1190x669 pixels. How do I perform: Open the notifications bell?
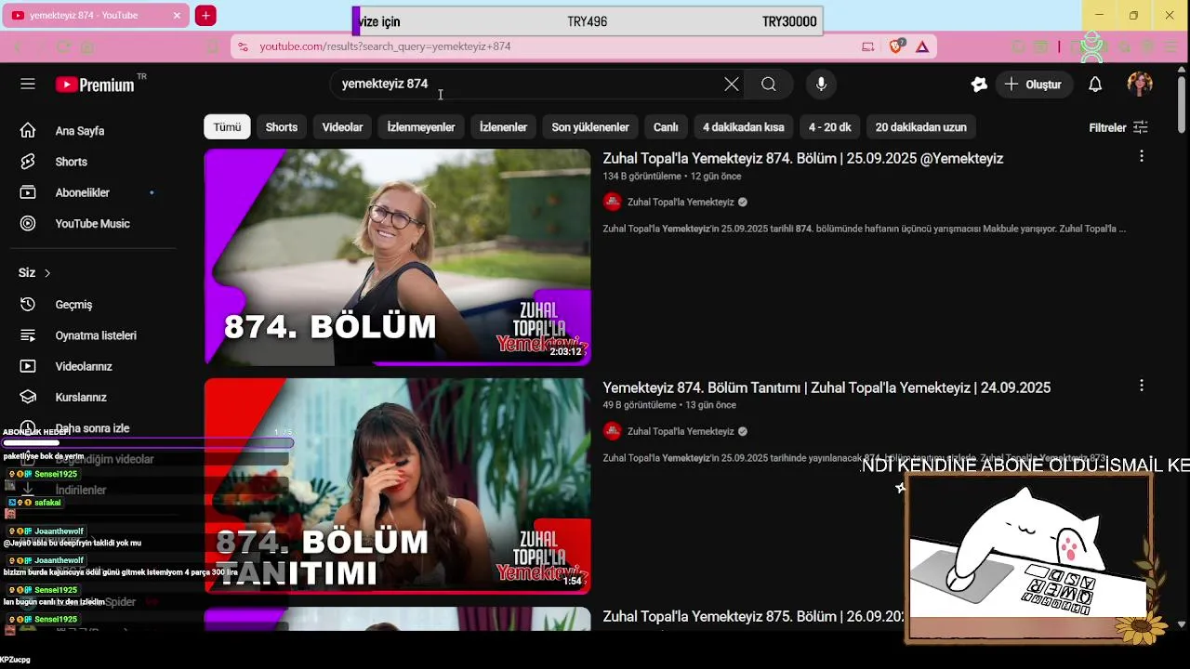[x=1095, y=85]
